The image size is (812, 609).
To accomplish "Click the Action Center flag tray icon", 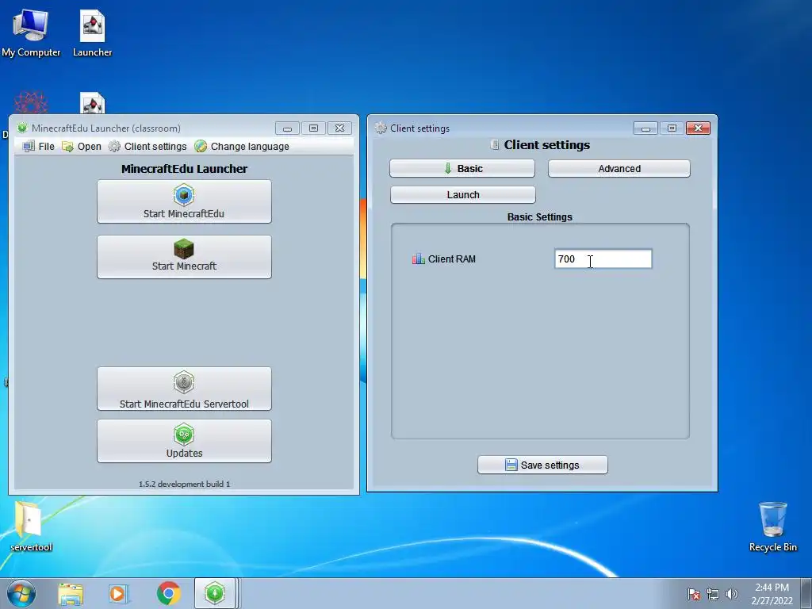I will click(x=694, y=594).
